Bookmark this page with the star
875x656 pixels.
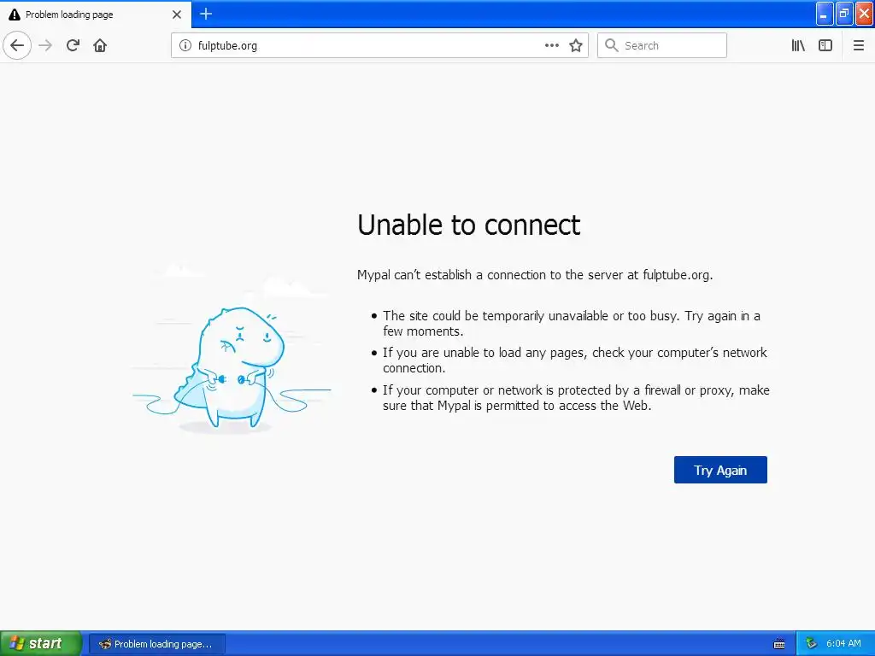[576, 45]
